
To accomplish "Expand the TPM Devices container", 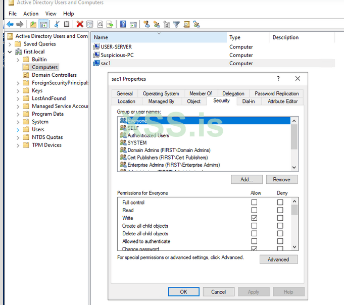I will pyautogui.click(x=18, y=145).
